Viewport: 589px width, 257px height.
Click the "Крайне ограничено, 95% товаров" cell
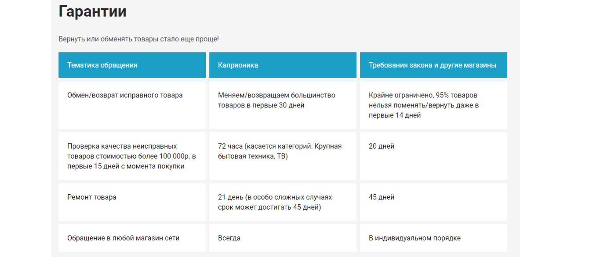point(433,105)
